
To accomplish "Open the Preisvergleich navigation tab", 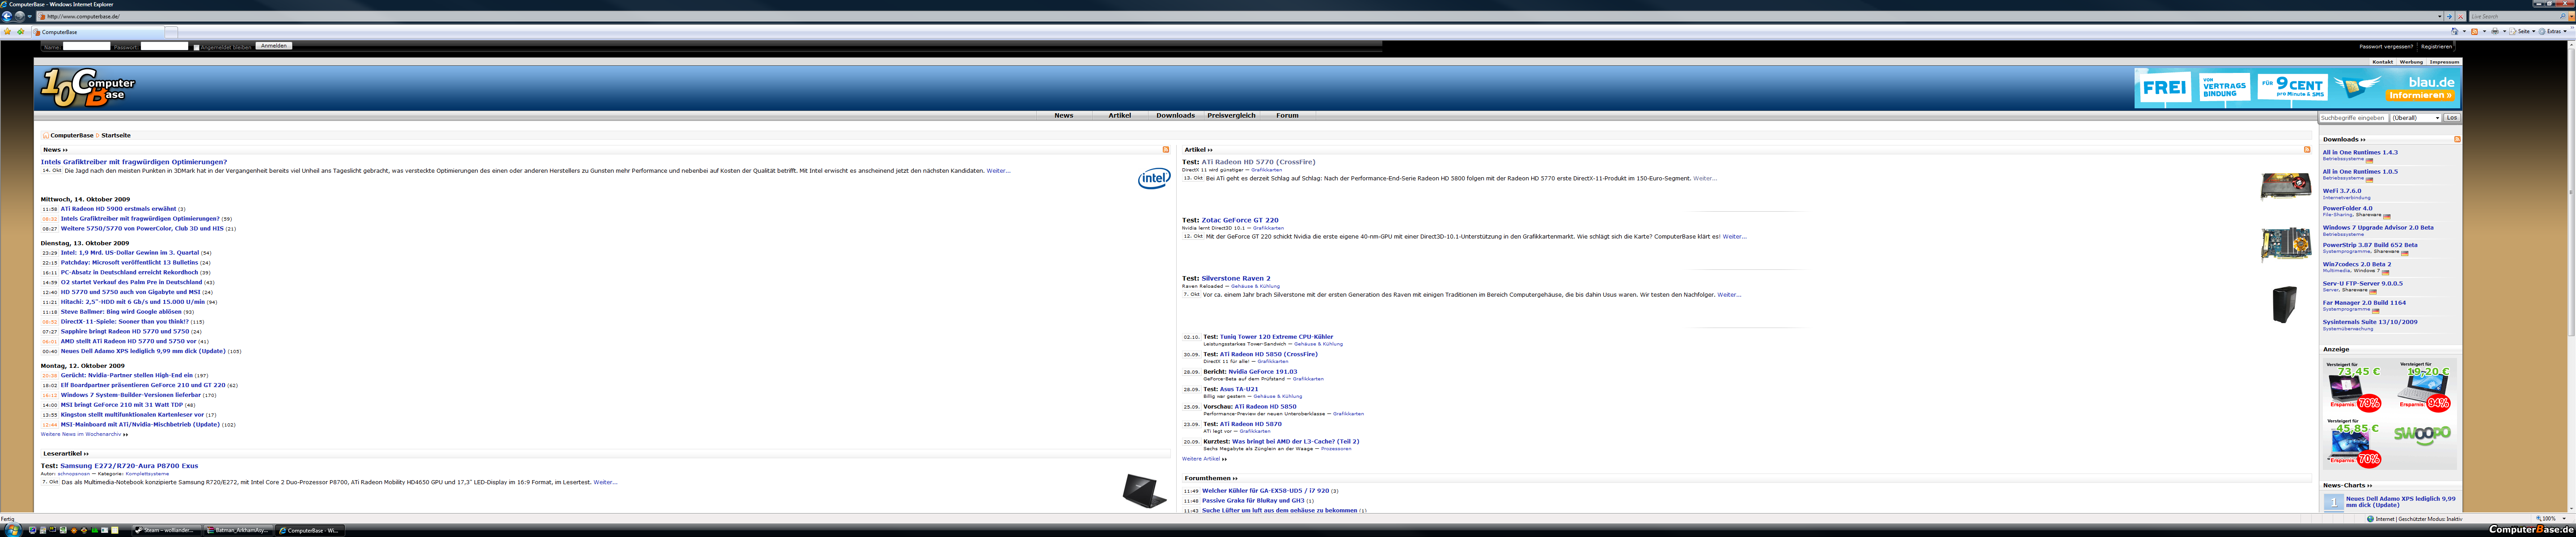I will (x=1231, y=116).
